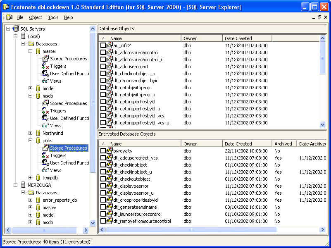The width and height of the screenshot is (331, 248).
Task: Click Triggers icon under pubs database
Action: [x=45, y=155]
